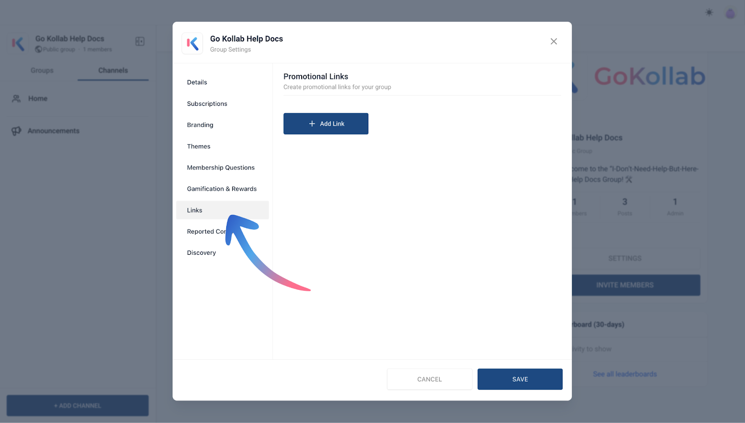The width and height of the screenshot is (745, 423).
Task: Click the Go Kollab Help Docs dialog title
Action: pyautogui.click(x=246, y=39)
